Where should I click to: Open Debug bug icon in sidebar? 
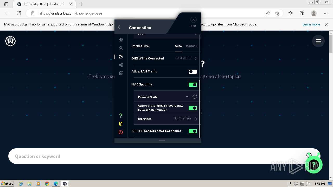[x=121, y=73]
